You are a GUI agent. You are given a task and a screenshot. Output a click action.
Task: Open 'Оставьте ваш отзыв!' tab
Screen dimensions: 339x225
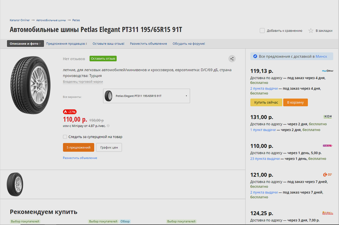[x=108, y=44]
